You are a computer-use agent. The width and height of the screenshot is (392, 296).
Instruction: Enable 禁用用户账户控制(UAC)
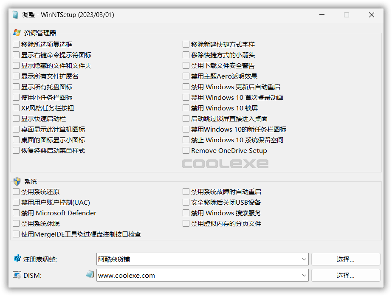16,202
